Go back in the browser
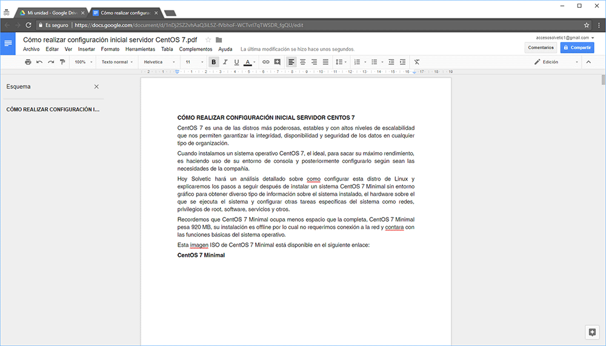 tap(7, 25)
